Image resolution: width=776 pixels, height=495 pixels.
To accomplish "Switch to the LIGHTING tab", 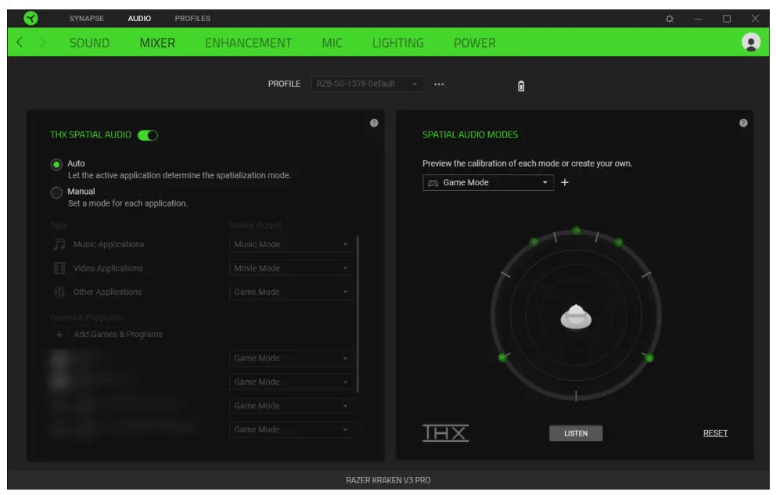I will click(397, 43).
